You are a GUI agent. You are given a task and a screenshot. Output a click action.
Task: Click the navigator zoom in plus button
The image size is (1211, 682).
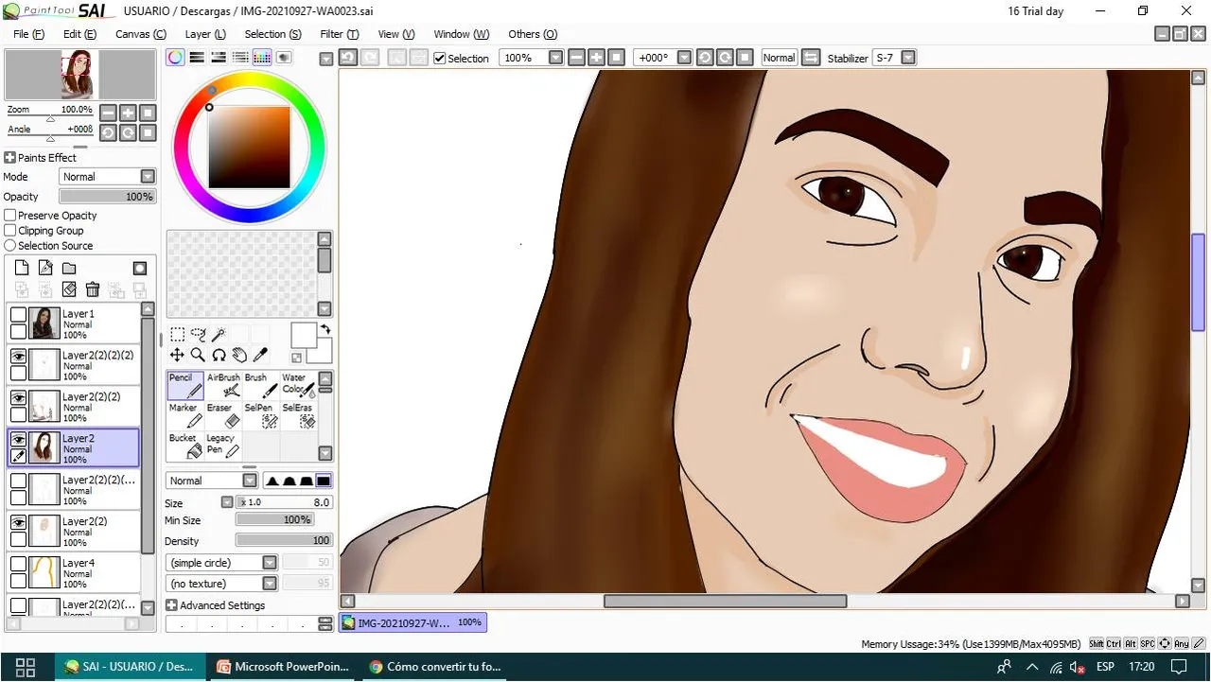click(128, 113)
